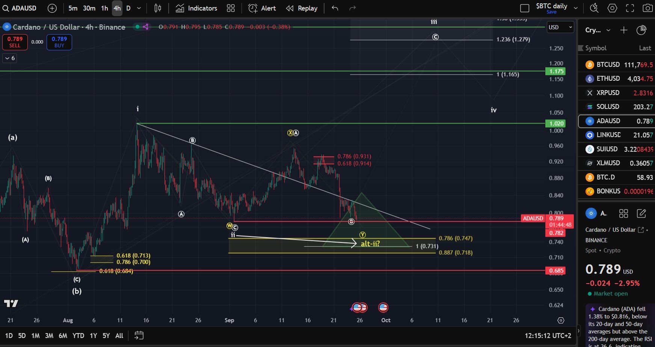655x347 pixels.
Task: Select the 1h timeframe
Action: 104,8
